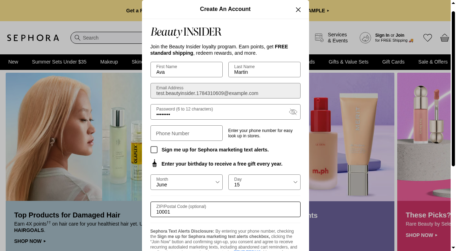Toggle password visibility eye icon
Image resolution: width=456 pixels, height=251 pixels.
tap(293, 112)
